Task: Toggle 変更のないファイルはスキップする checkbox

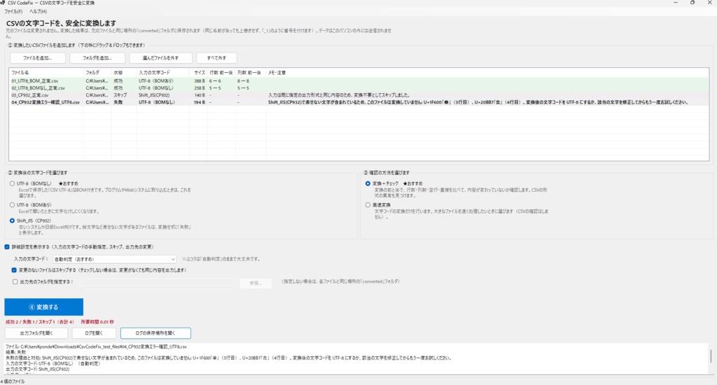Action: tap(14, 270)
